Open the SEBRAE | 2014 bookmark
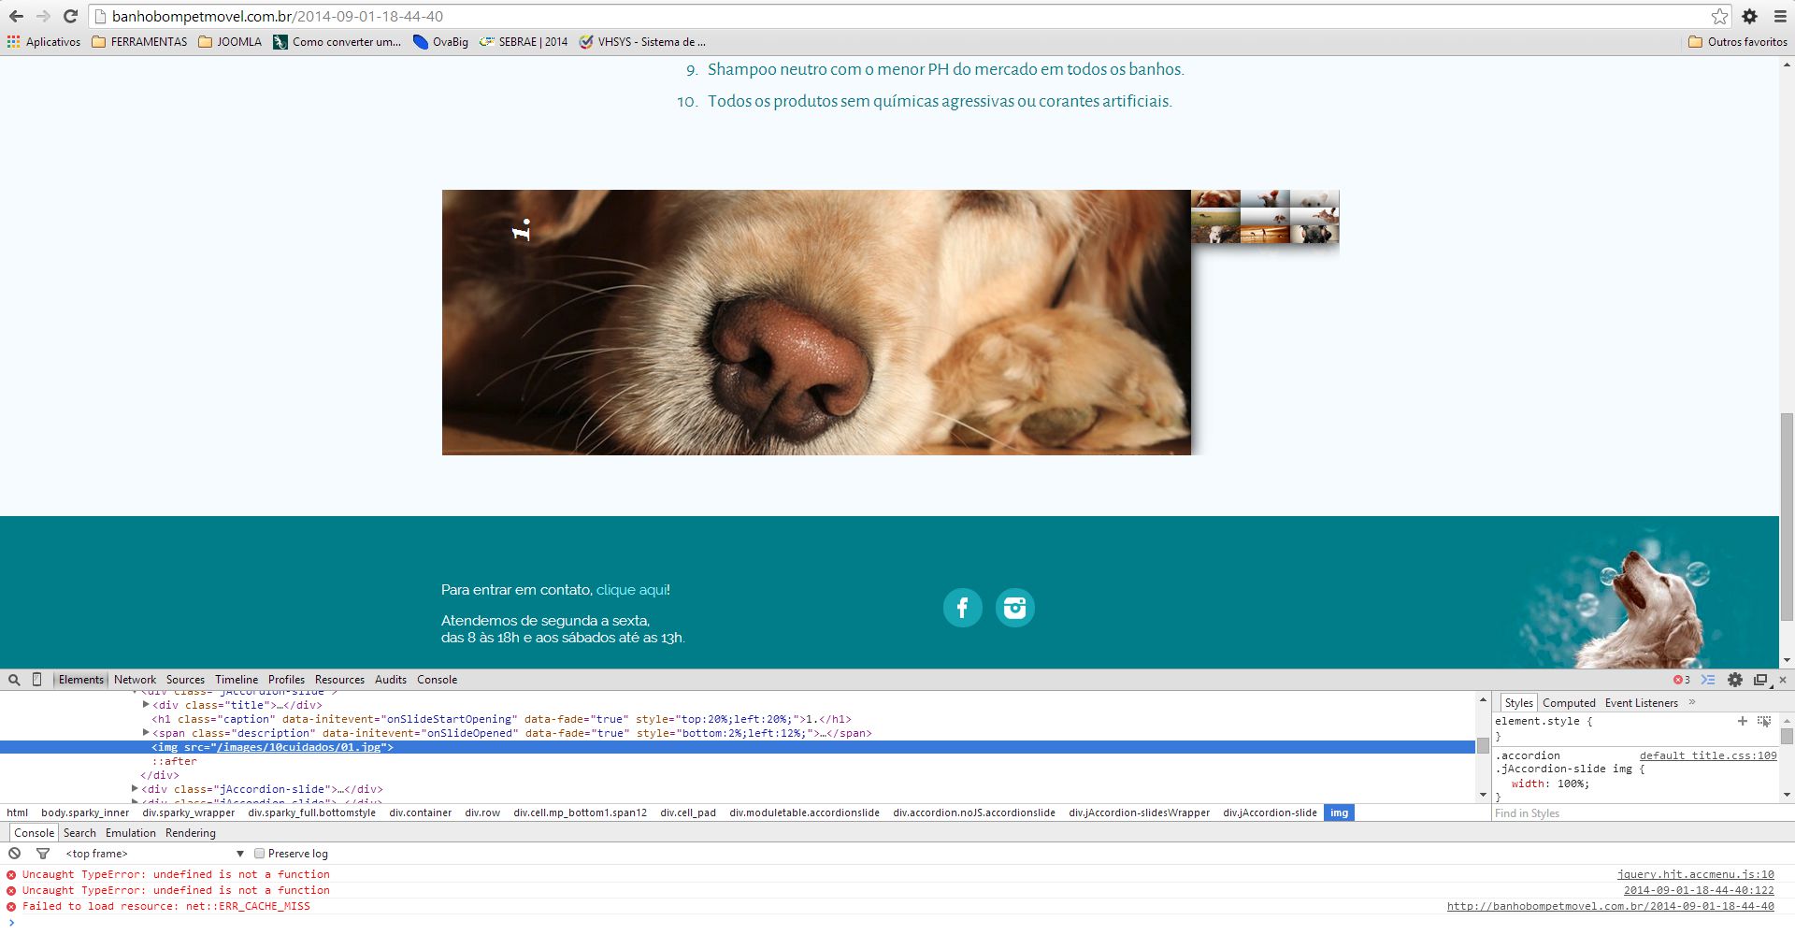 pos(524,42)
